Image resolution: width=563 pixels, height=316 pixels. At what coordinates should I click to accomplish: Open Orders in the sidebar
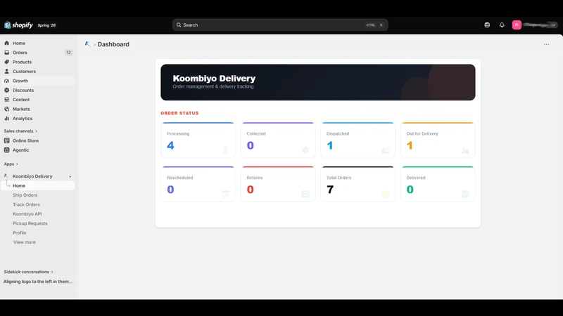[x=20, y=52]
